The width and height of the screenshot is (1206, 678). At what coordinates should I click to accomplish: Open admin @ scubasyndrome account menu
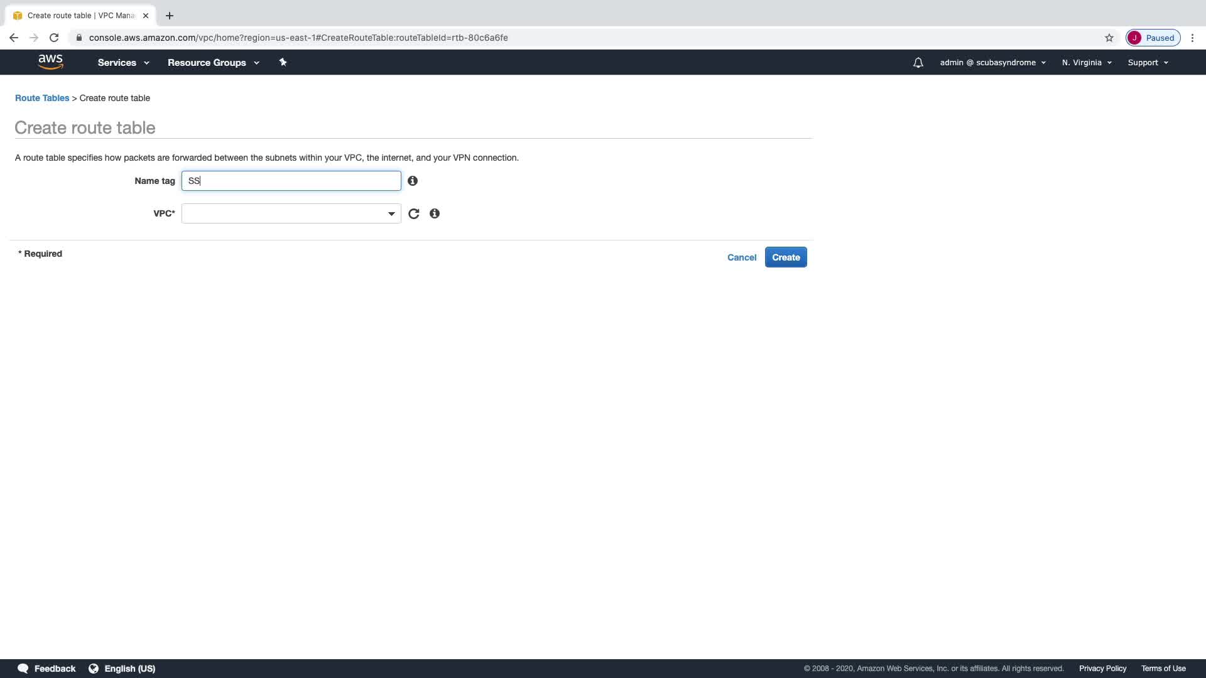click(992, 63)
